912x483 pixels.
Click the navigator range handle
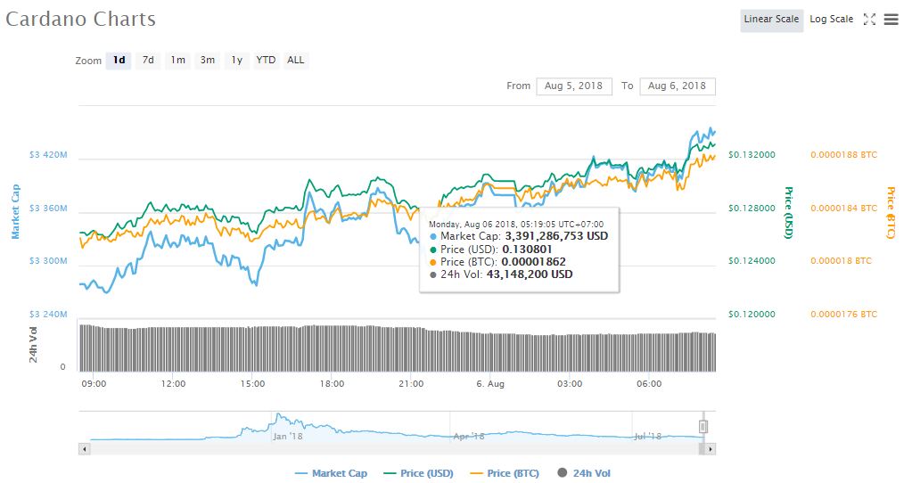coord(702,427)
